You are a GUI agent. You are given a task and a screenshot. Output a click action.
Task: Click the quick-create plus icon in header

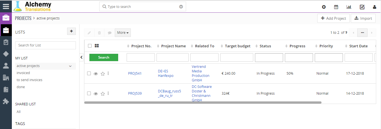click(324, 7)
